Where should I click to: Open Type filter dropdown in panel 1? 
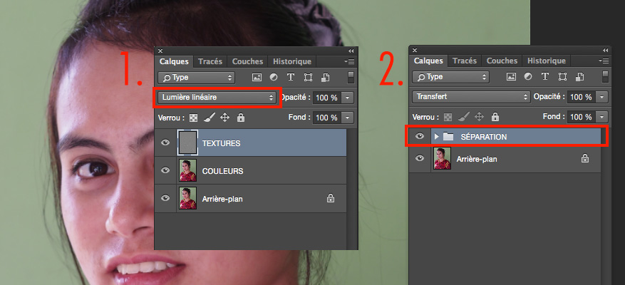[x=197, y=78]
